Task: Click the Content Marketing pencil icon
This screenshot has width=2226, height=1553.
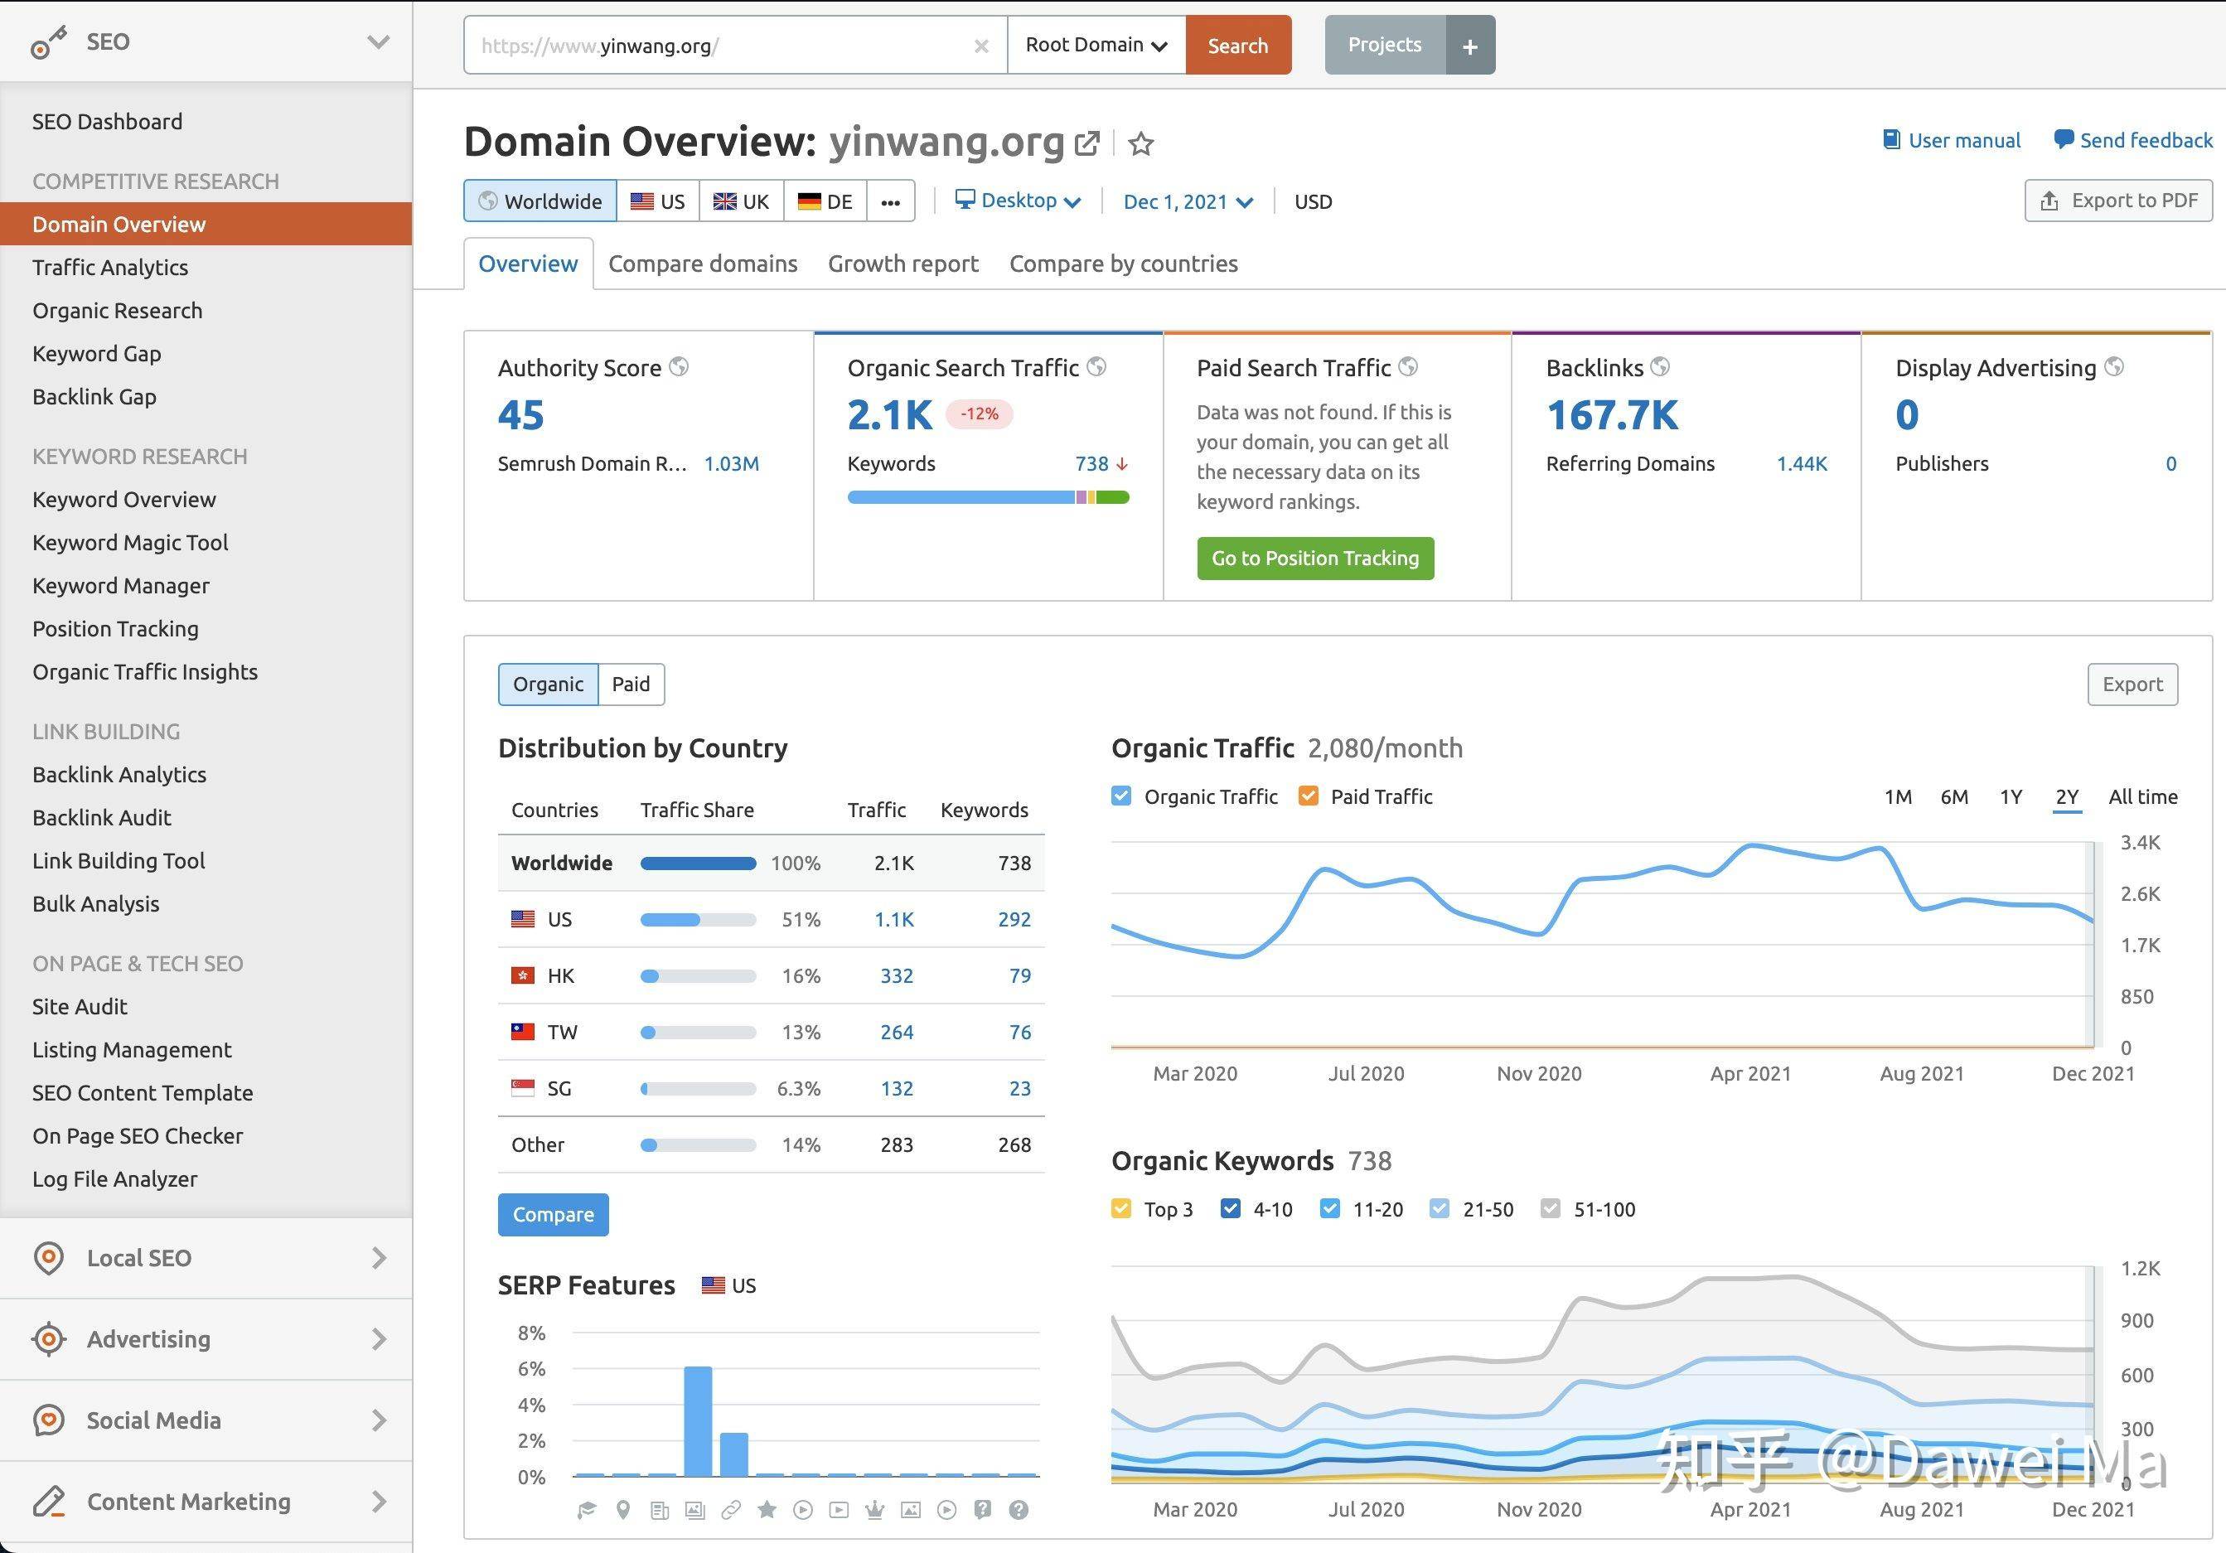Action: [48, 1502]
